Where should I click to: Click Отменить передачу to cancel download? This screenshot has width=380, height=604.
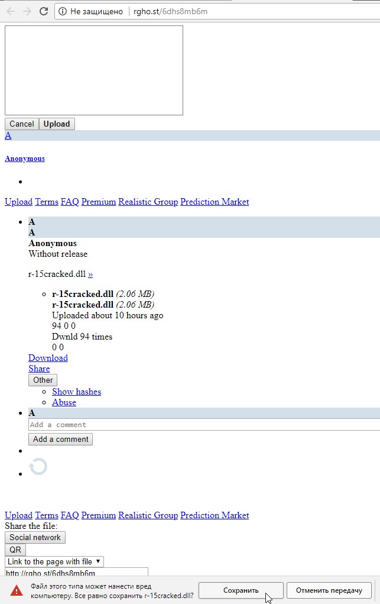(329, 590)
